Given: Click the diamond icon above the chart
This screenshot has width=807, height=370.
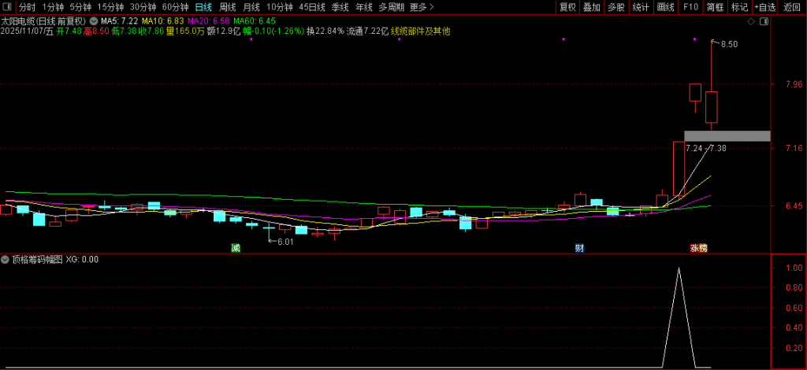Looking at the screenshot, I should pyautogui.click(x=750, y=20).
